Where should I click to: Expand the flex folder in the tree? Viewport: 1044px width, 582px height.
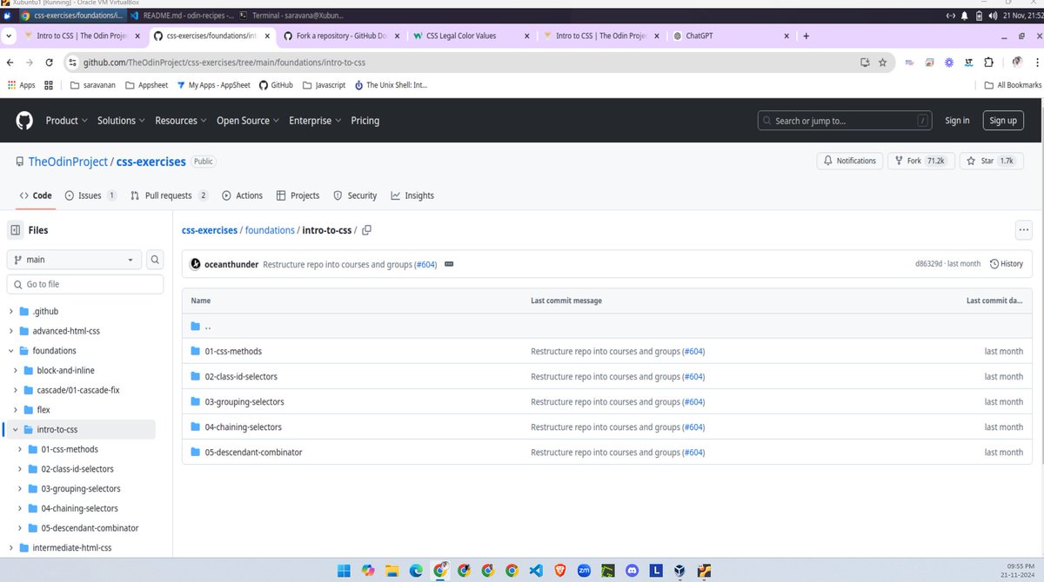click(x=16, y=409)
